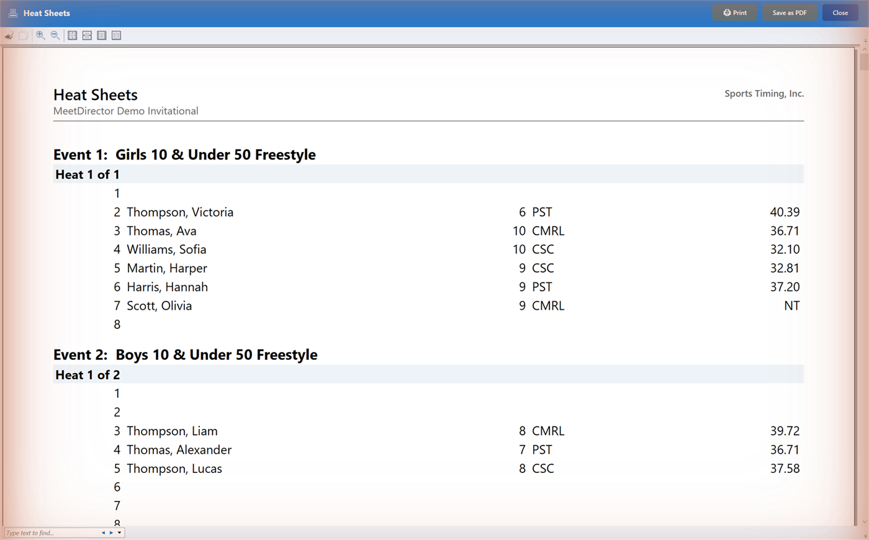Click the copy pages icon in toolbar
This screenshot has height=540, width=869.
tap(24, 35)
